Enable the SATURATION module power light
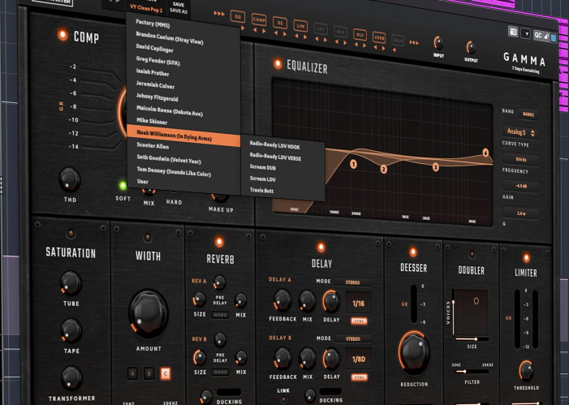Screen dimensions: 569x405 (x=71, y=234)
